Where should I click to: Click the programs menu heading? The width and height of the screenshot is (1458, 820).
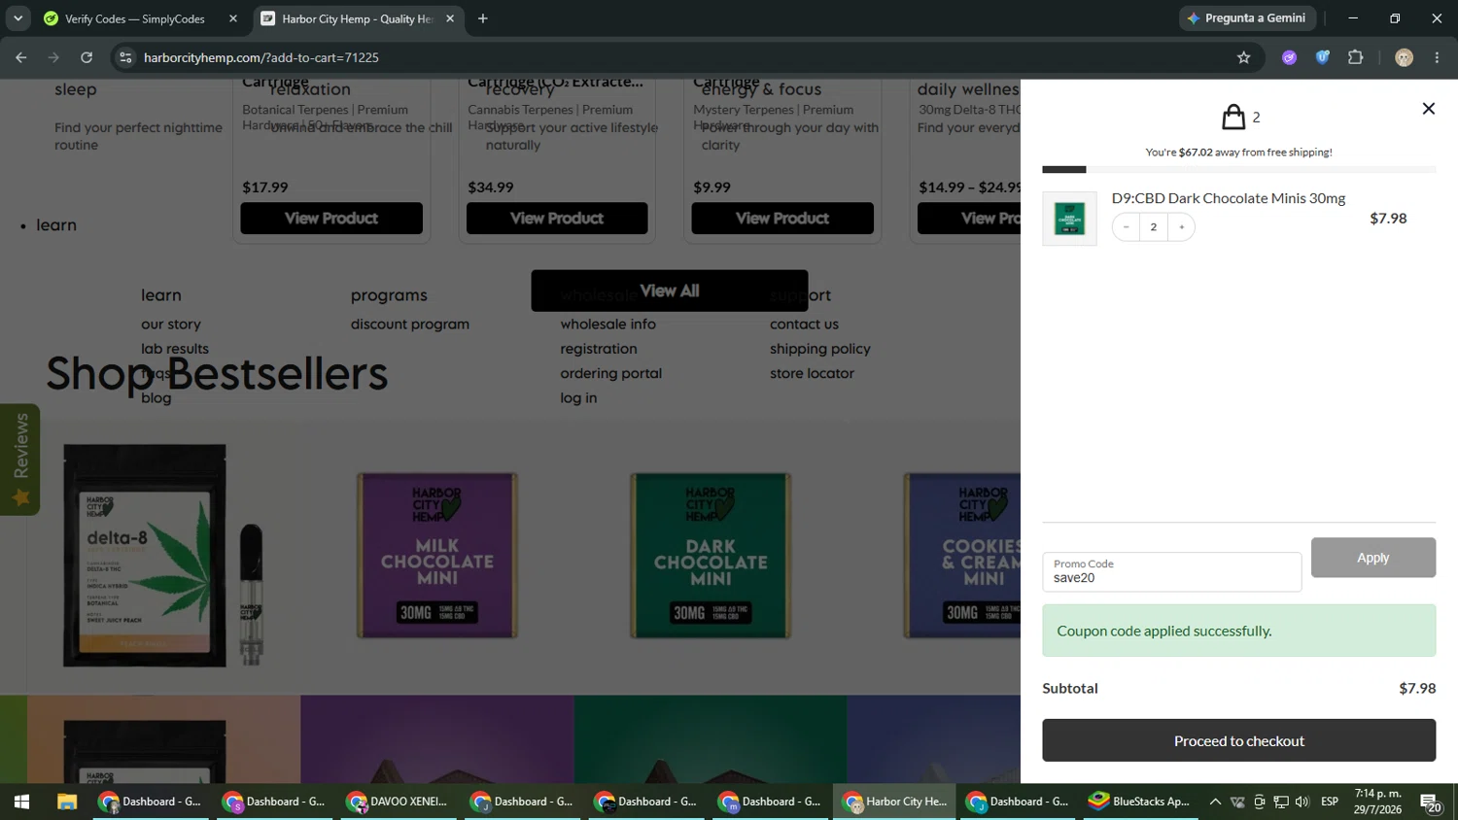pos(389,295)
